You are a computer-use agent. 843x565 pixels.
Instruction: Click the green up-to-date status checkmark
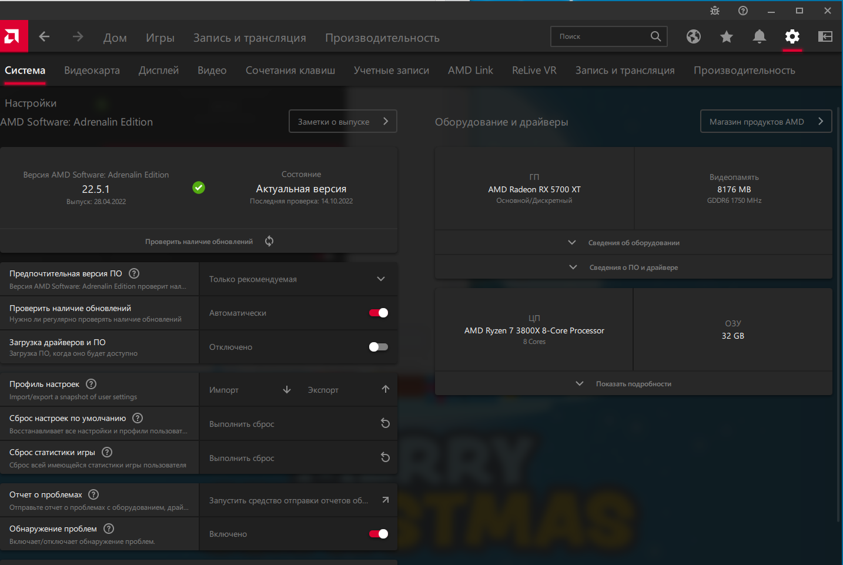(x=199, y=188)
